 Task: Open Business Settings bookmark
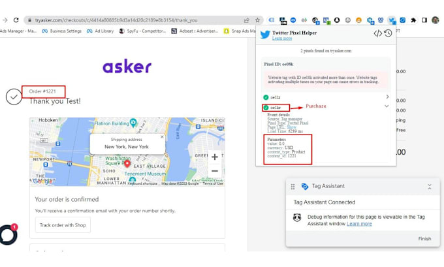[x=61, y=31]
